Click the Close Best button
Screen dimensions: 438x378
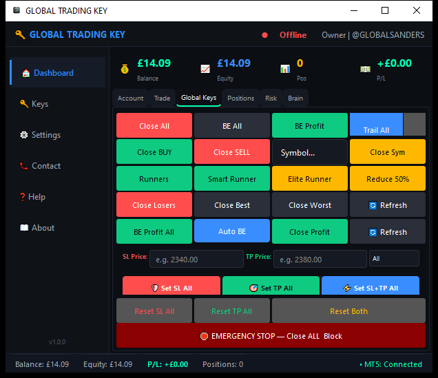232,205
